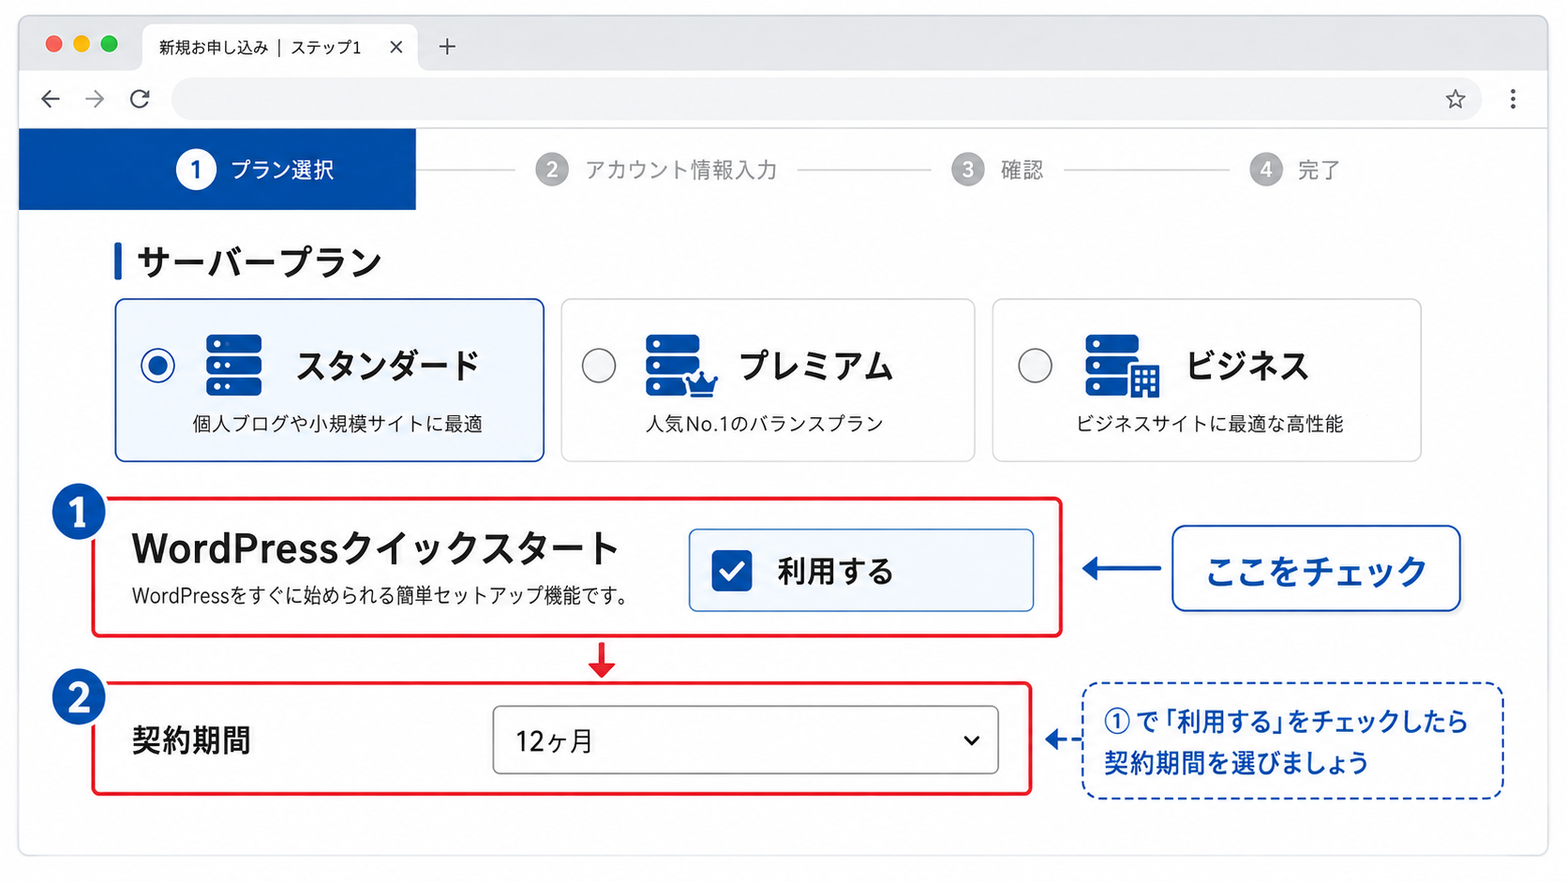1567x882 pixels.
Task: Click the 契約期間 dropdown chevron arrow
Action: [x=972, y=740]
